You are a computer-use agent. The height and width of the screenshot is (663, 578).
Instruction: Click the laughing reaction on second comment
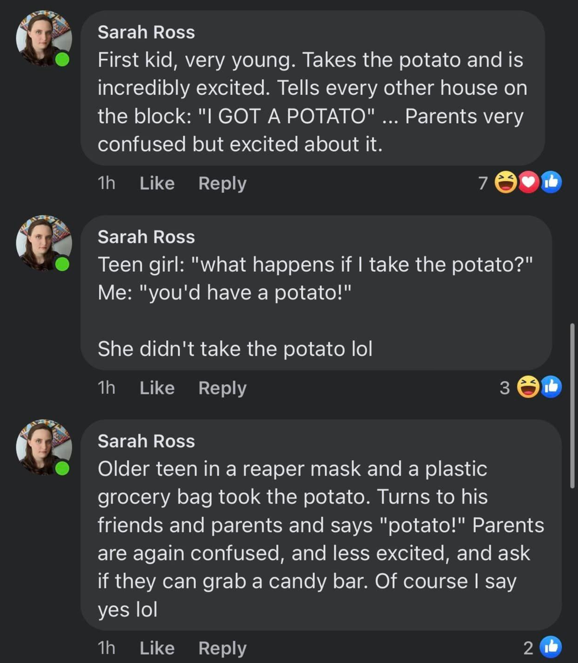(x=528, y=387)
